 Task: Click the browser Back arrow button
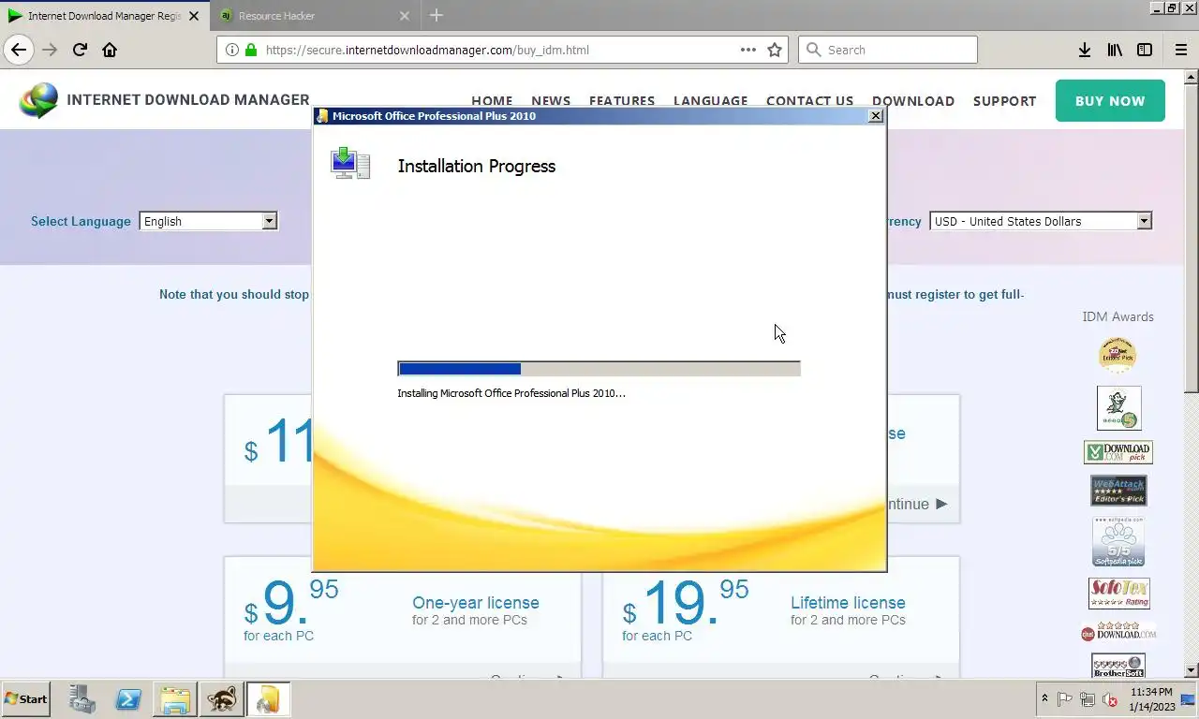[x=19, y=50]
